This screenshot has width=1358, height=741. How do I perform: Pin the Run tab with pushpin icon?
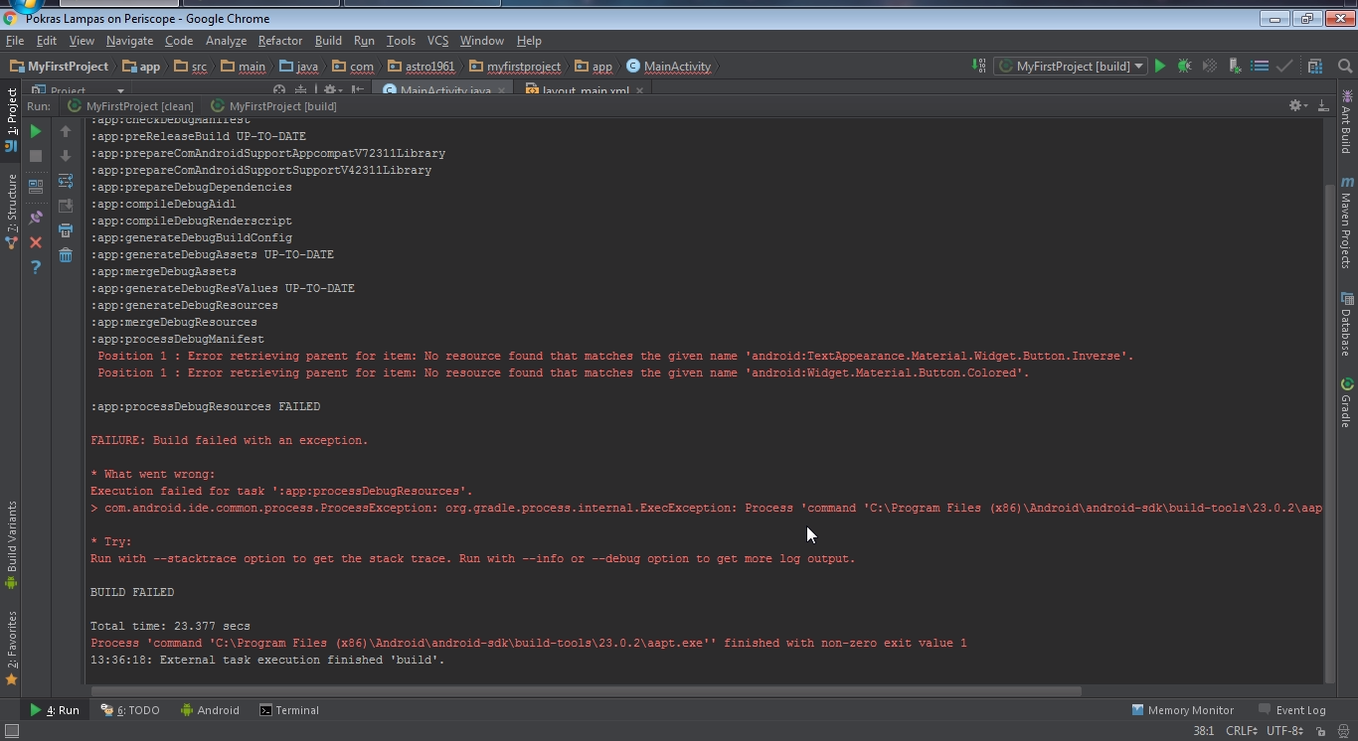tap(36, 218)
